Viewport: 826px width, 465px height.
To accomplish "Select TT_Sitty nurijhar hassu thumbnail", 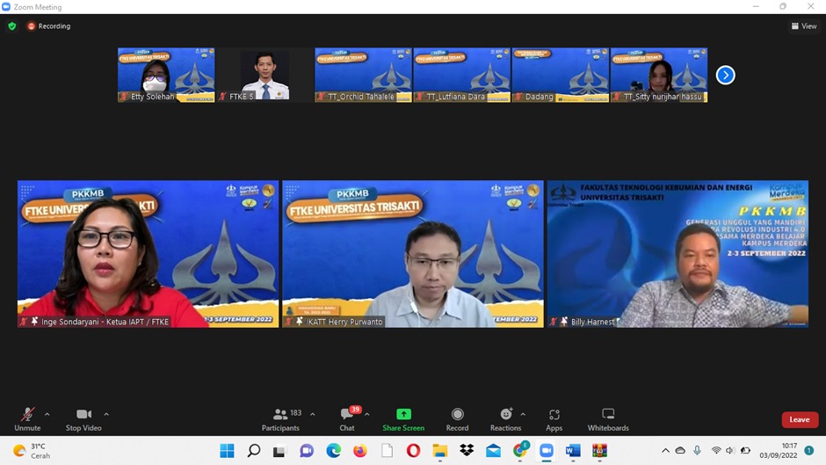I will pos(659,75).
